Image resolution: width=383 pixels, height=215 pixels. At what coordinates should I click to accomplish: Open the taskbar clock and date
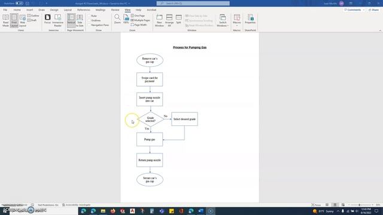[366, 211]
